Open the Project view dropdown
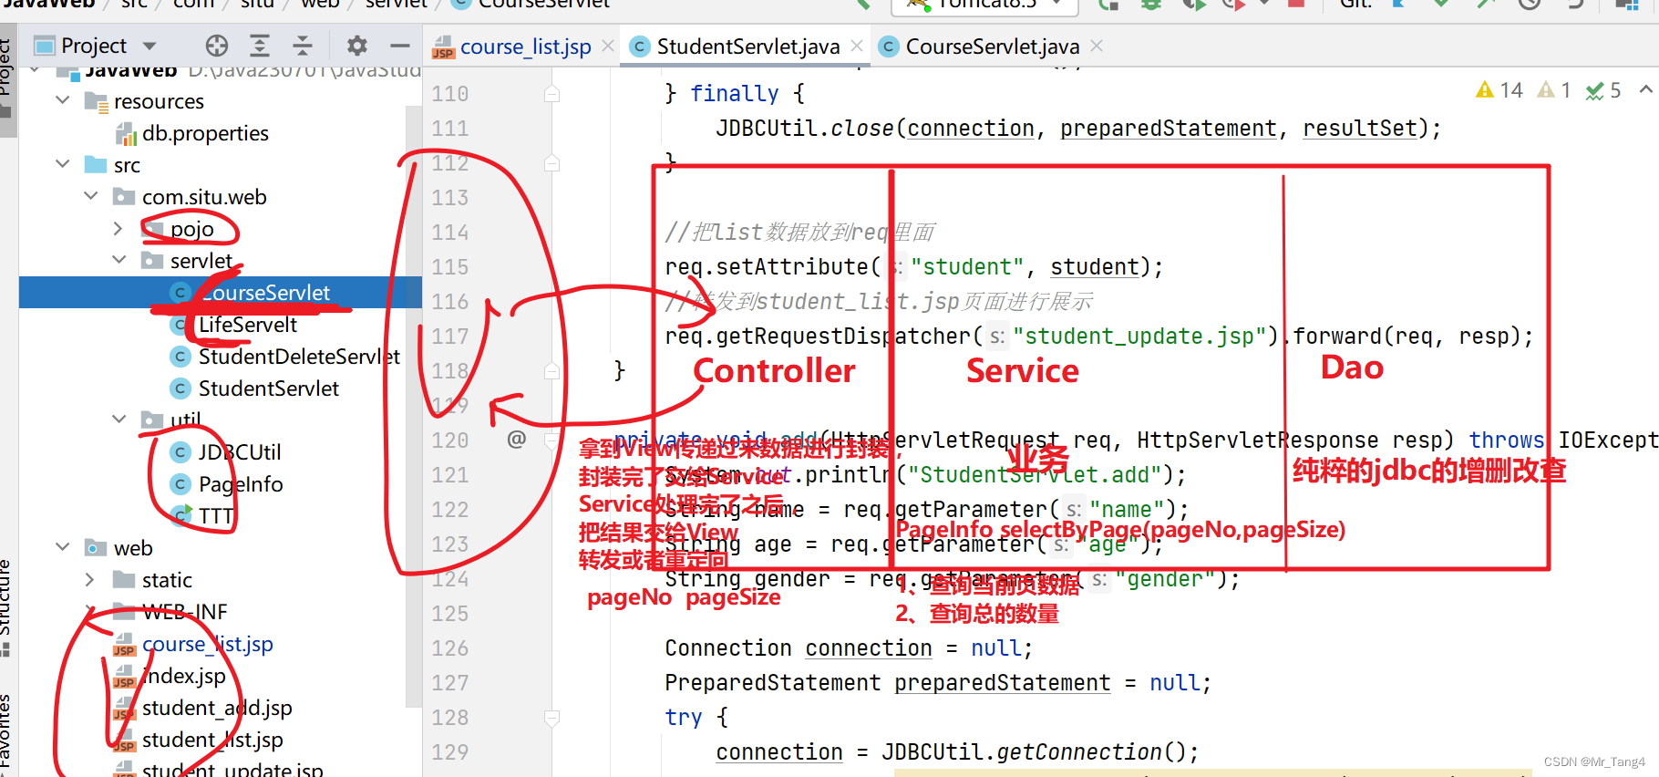1659x777 pixels. click(x=149, y=46)
